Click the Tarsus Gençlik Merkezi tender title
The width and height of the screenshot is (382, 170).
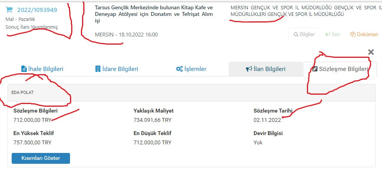click(154, 14)
